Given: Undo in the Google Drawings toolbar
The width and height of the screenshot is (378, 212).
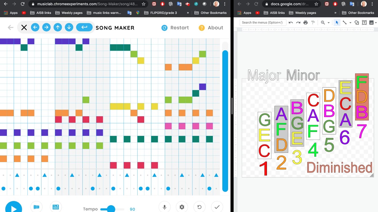Looking at the screenshot, I should [x=291, y=22].
